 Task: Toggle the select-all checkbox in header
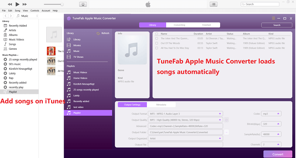click(x=157, y=34)
